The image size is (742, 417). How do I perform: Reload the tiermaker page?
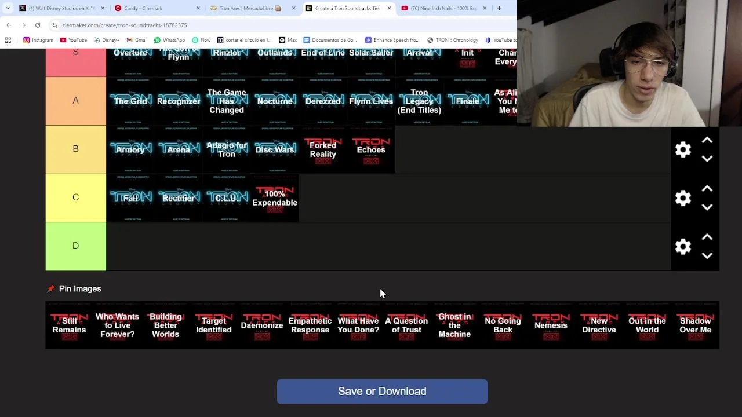[x=38, y=25]
